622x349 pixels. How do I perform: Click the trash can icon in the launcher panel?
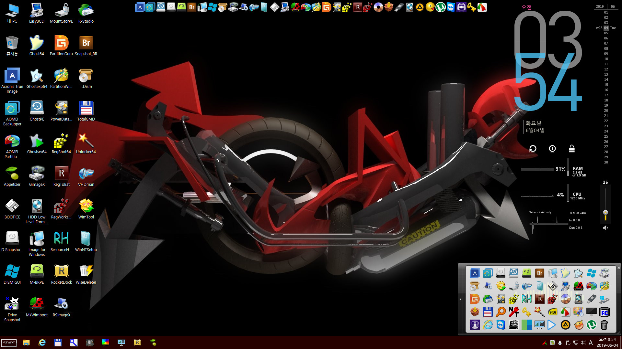604,325
